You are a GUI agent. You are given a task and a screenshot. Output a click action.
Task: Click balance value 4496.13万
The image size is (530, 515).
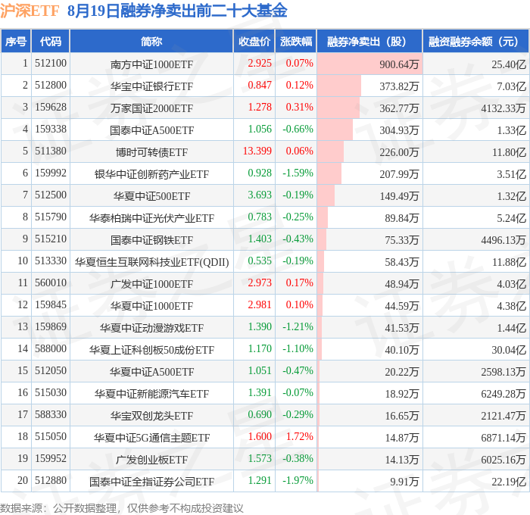[x=503, y=240]
